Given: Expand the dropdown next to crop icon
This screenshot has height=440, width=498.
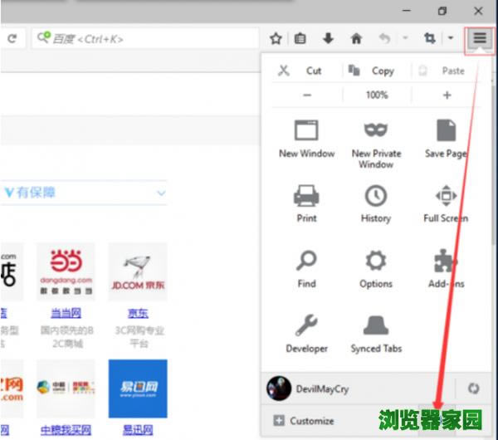Looking at the screenshot, I should point(451,38).
